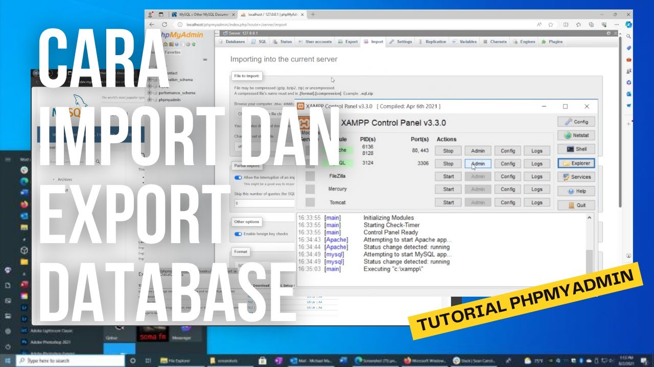Open the User accounts tab
The height and width of the screenshot is (367, 654).
click(315, 42)
